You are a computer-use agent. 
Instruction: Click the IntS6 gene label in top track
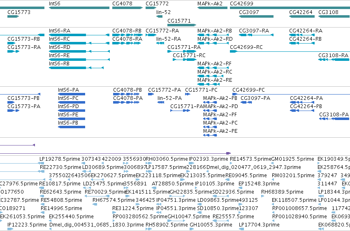tap(55, 4)
